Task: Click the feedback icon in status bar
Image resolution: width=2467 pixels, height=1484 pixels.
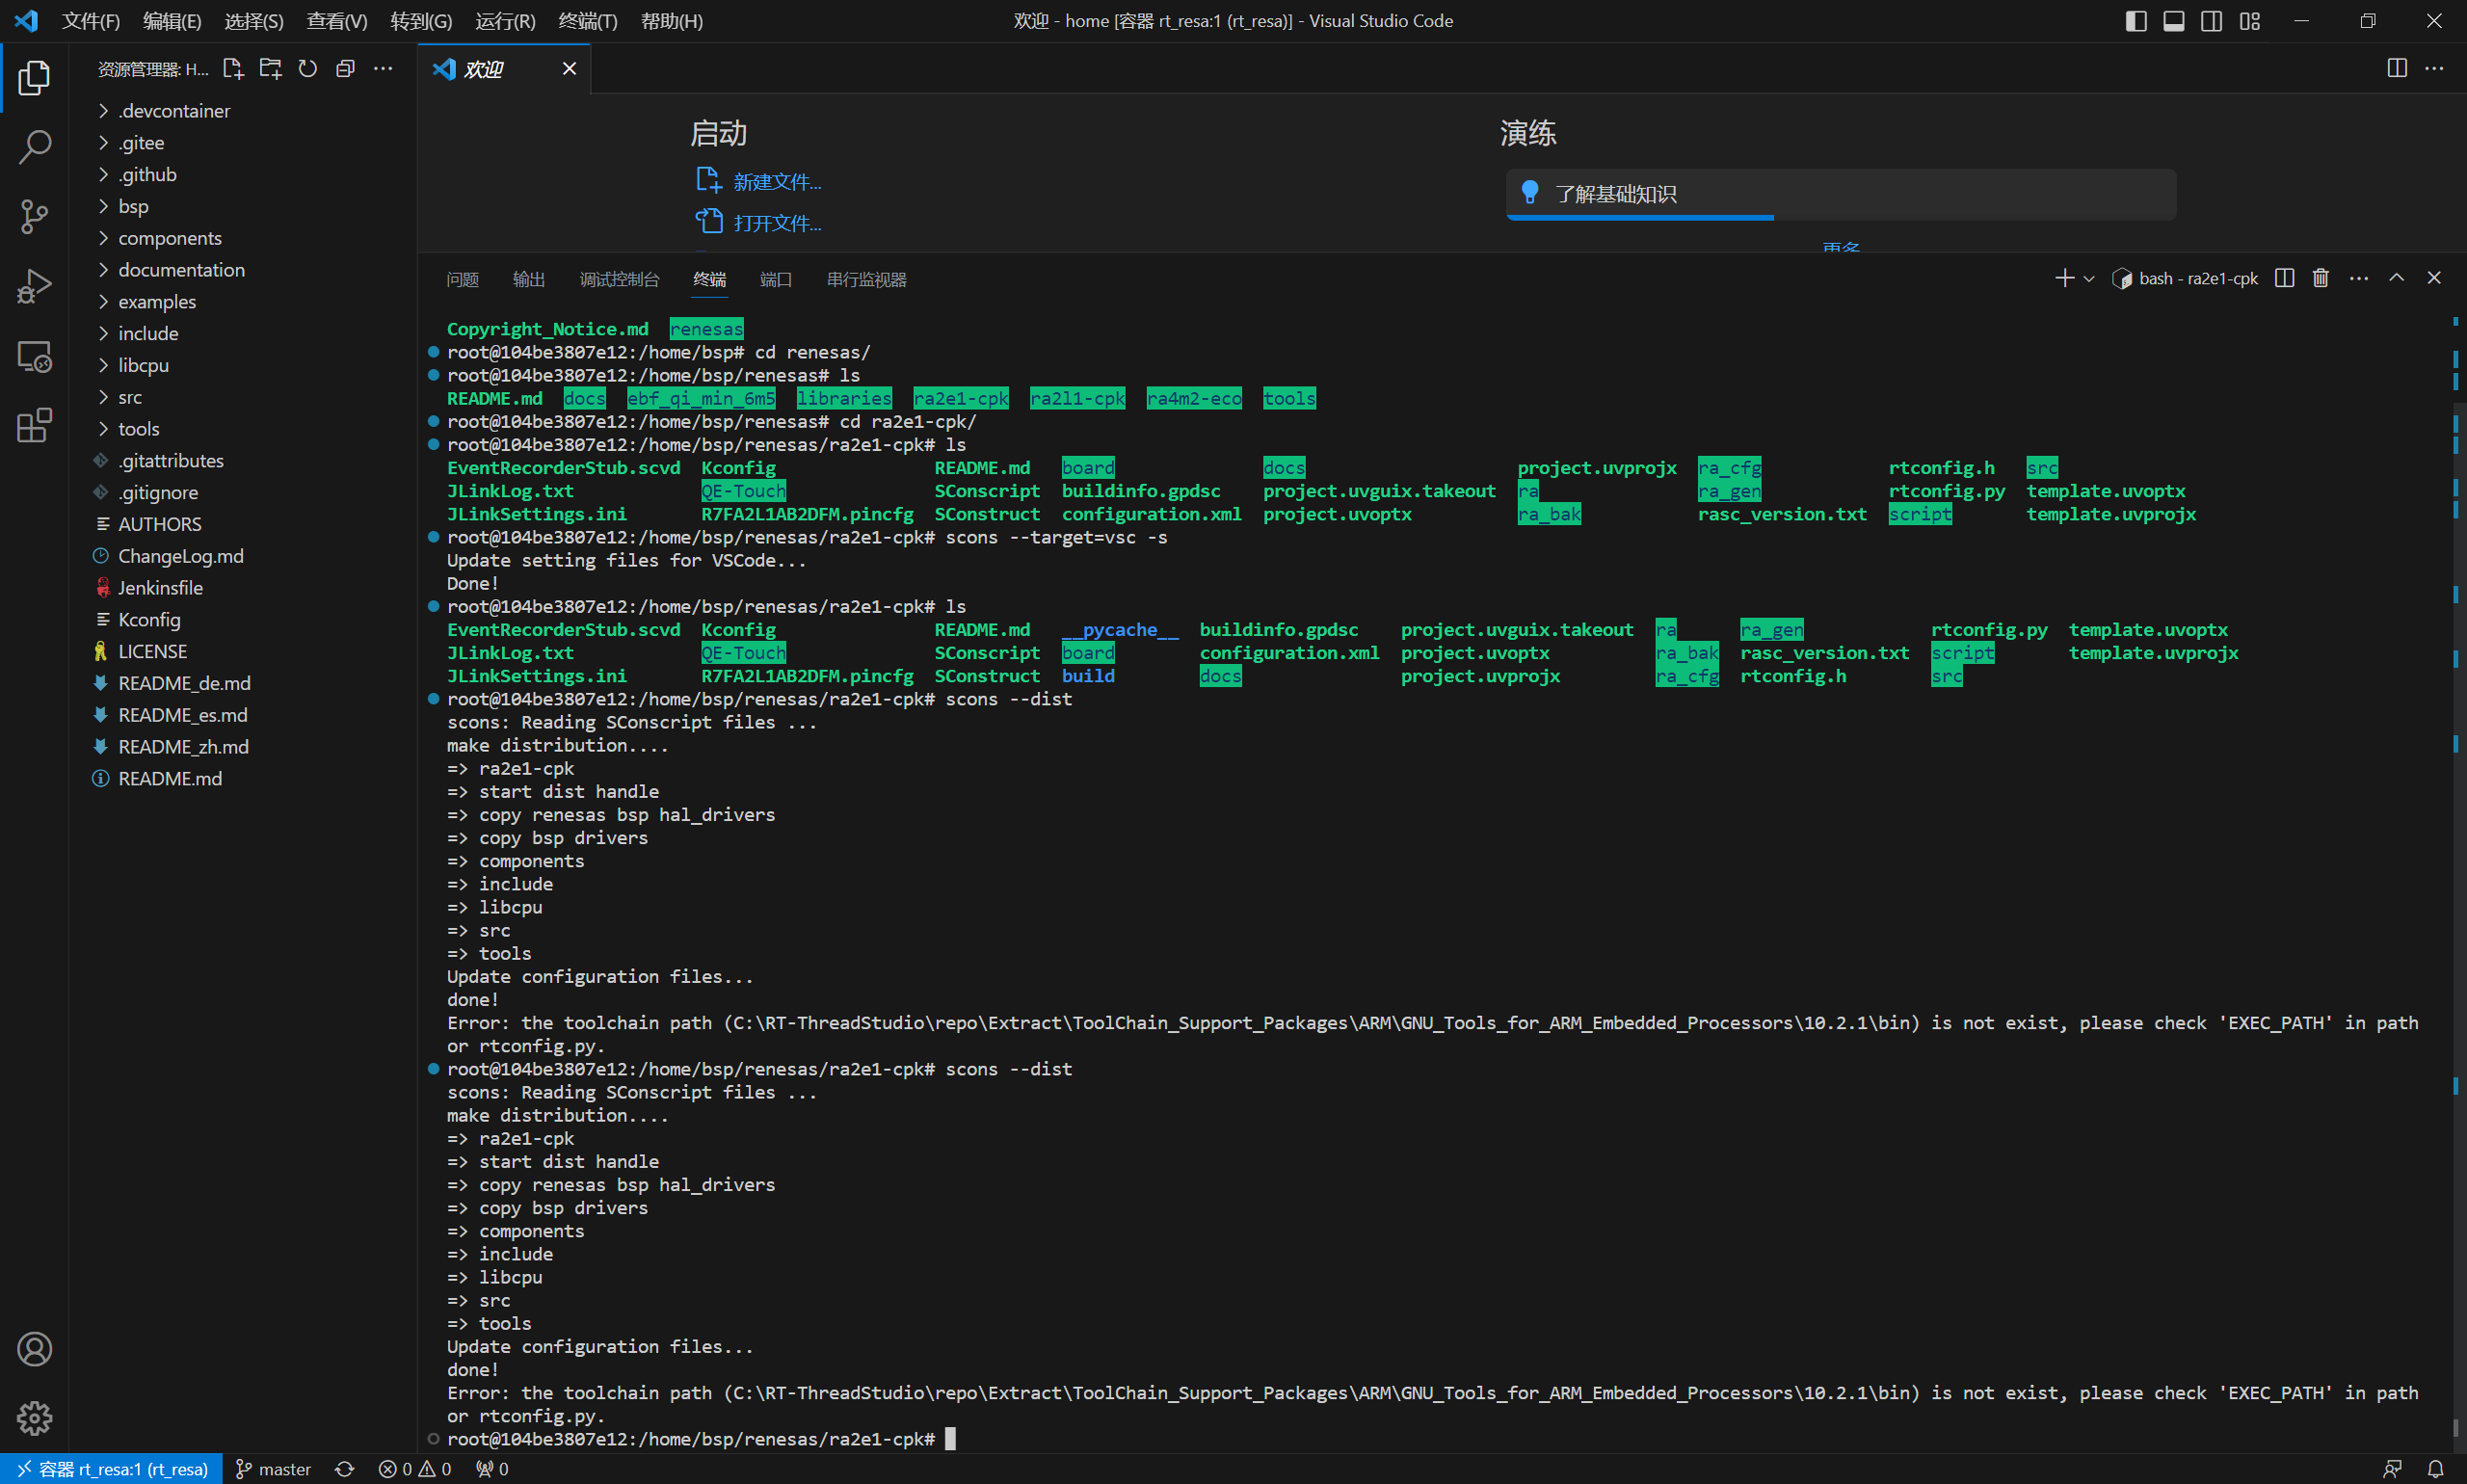Action: tap(2393, 1469)
